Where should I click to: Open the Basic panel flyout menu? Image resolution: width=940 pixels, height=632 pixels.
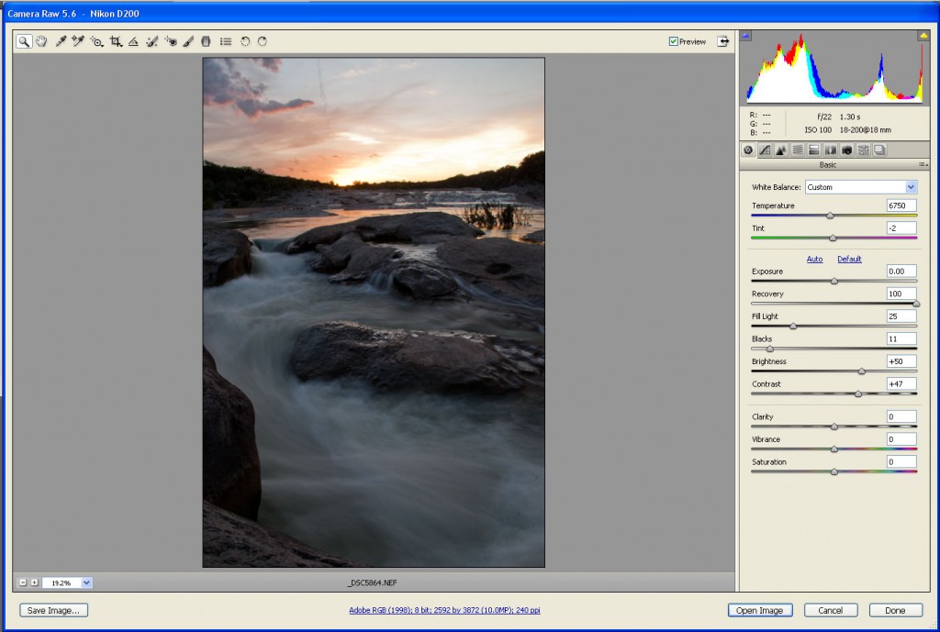click(x=923, y=165)
